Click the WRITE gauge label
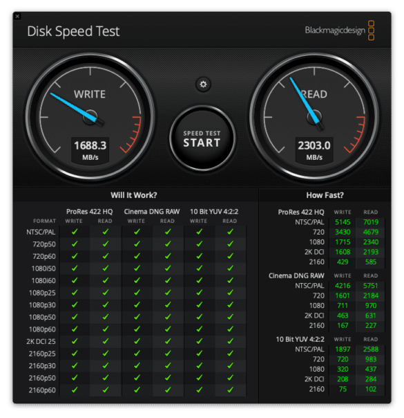Image resolution: width=404 pixels, height=418 pixels. pyautogui.click(x=90, y=94)
